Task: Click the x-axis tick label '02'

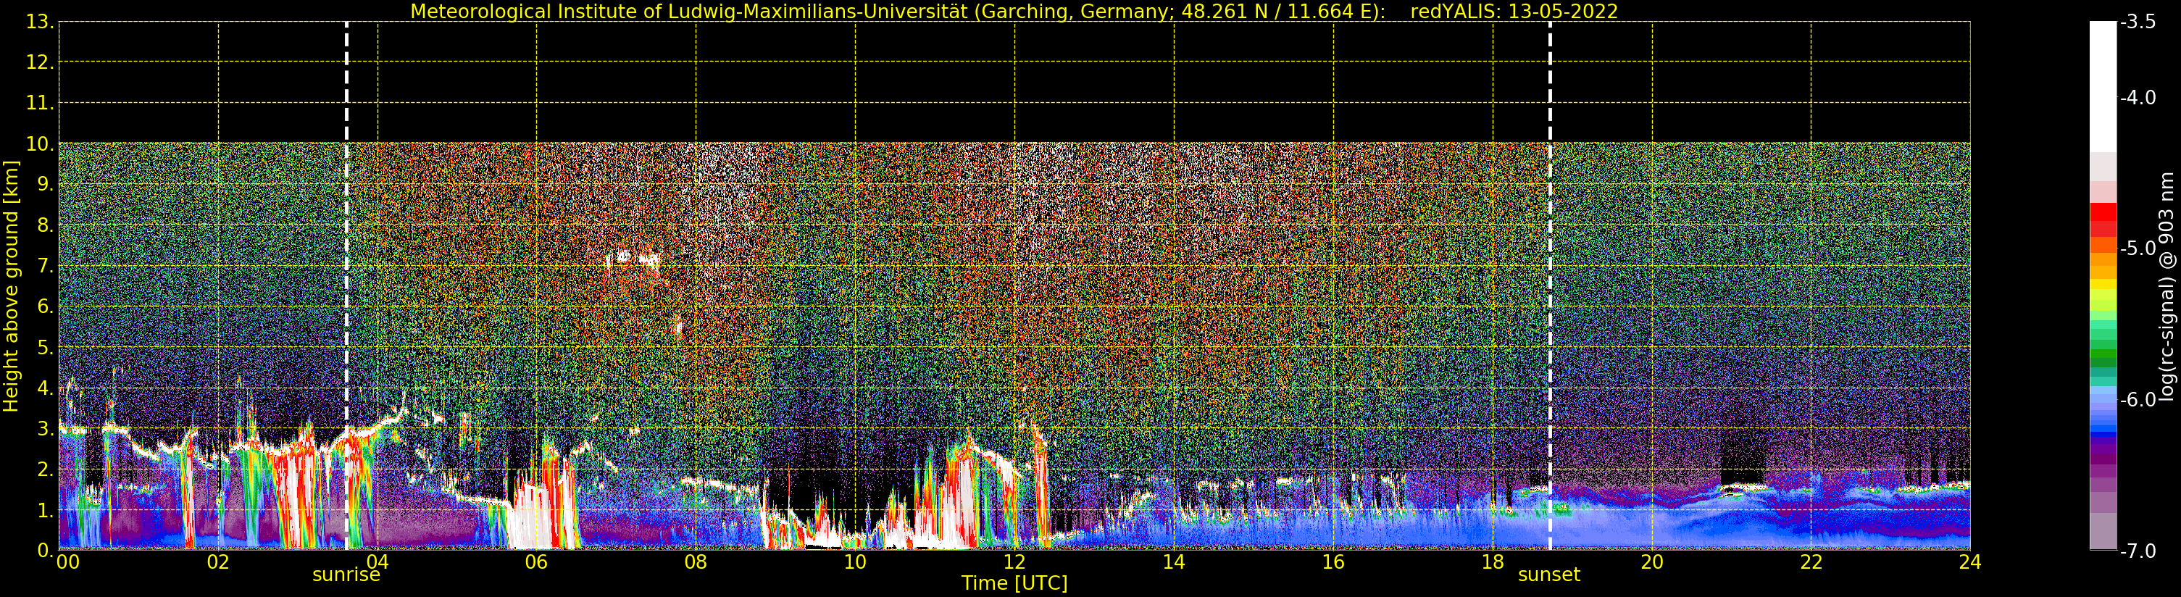Action: pyautogui.click(x=218, y=561)
